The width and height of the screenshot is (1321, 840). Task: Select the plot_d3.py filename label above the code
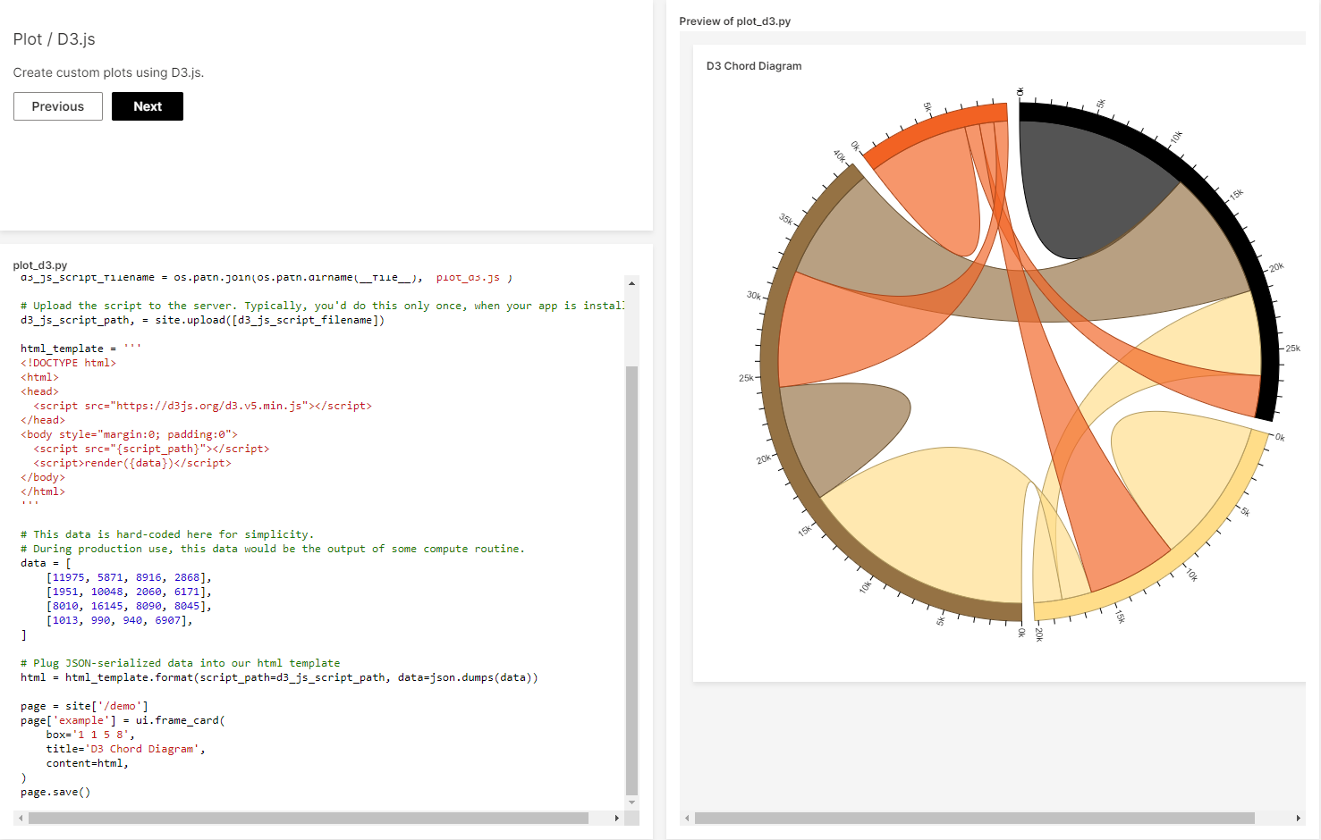coord(42,265)
